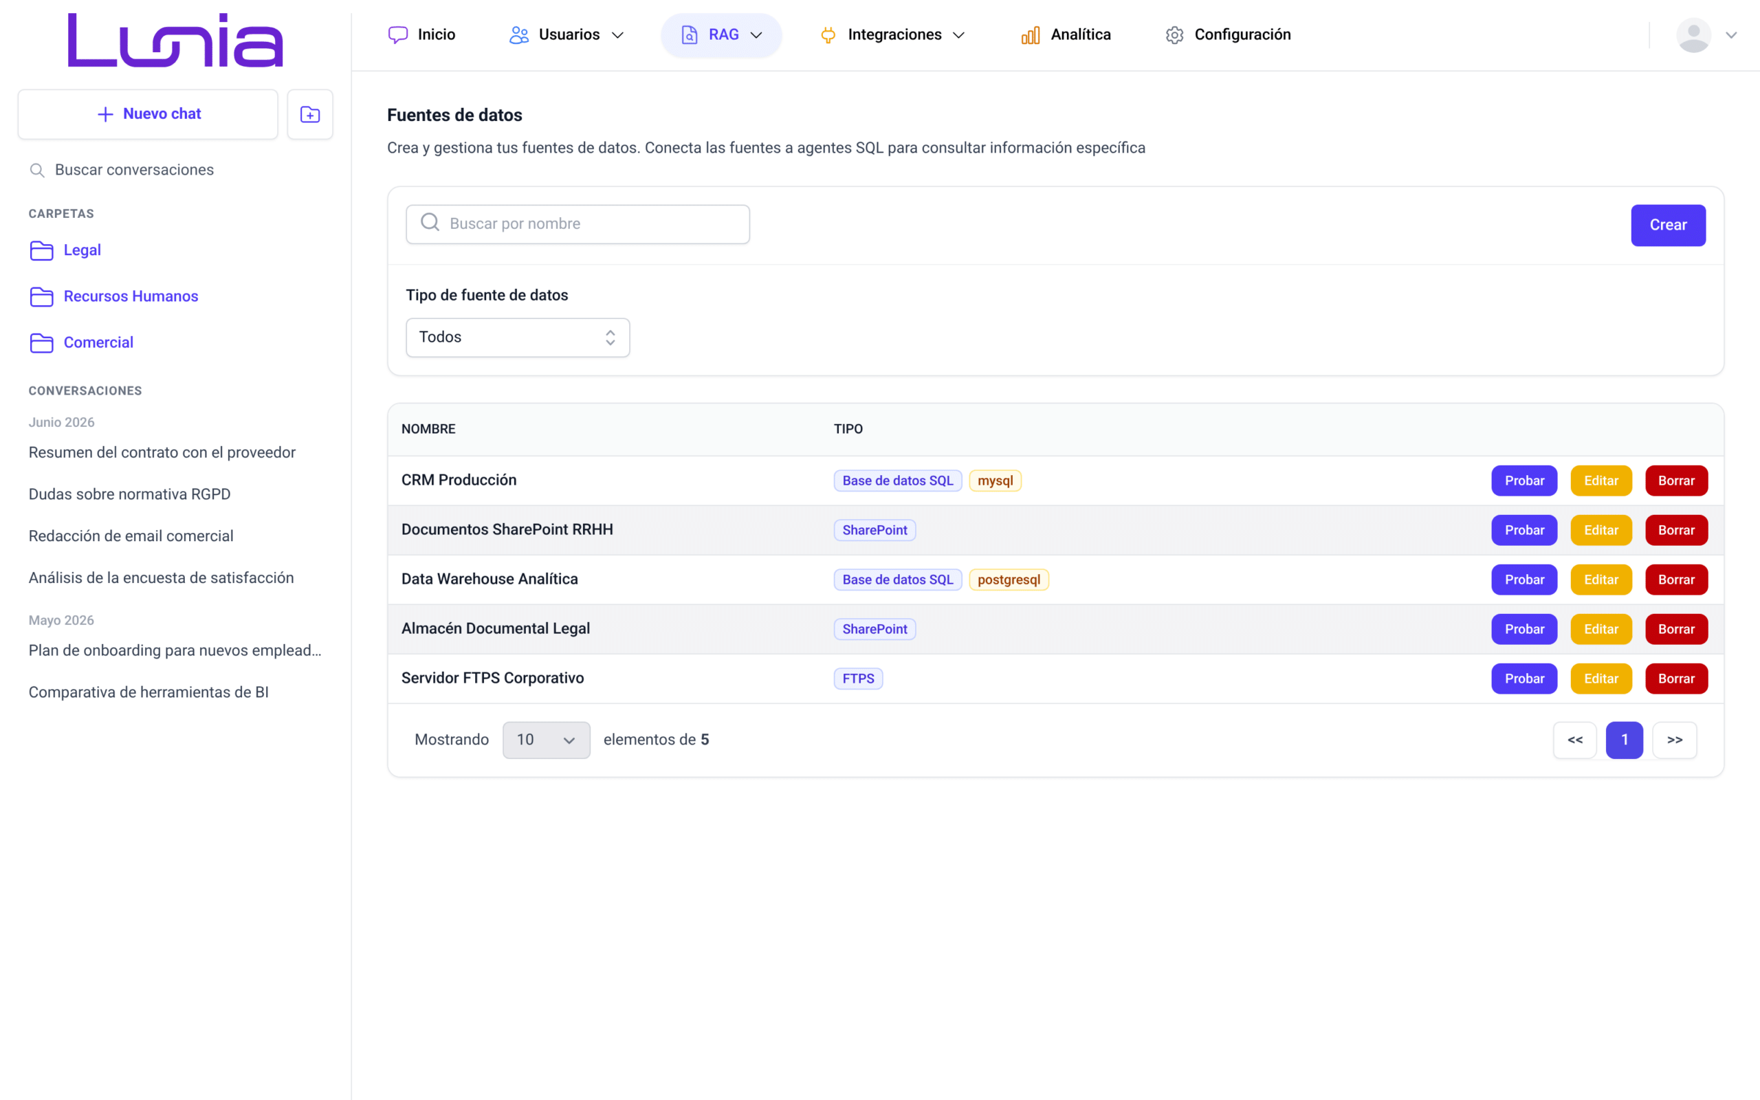Viewport: 1760px width, 1100px height.
Task: Click the Buscar por nombre search field
Action: tap(577, 224)
